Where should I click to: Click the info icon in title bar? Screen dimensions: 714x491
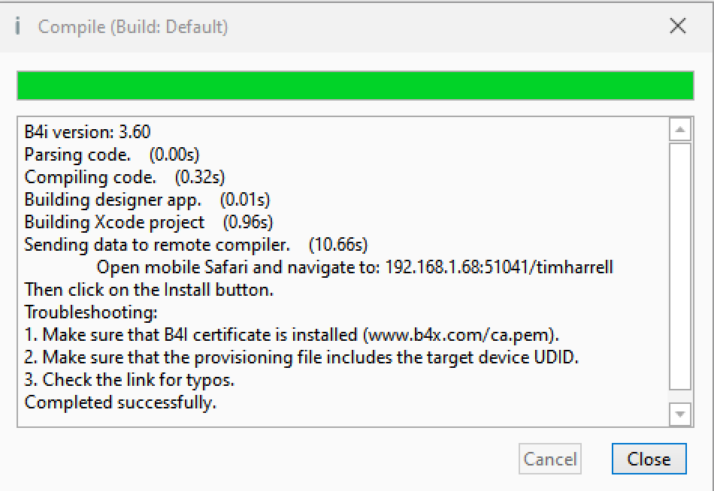[x=18, y=27]
